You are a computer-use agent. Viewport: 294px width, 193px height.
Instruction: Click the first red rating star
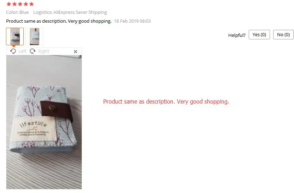[x=8, y=4]
